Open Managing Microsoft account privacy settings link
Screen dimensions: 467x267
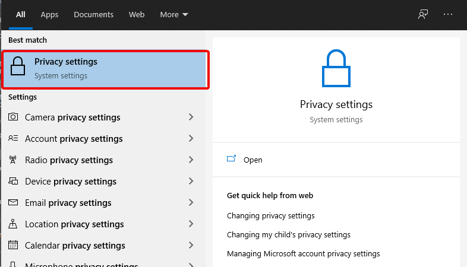pos(304,254)
